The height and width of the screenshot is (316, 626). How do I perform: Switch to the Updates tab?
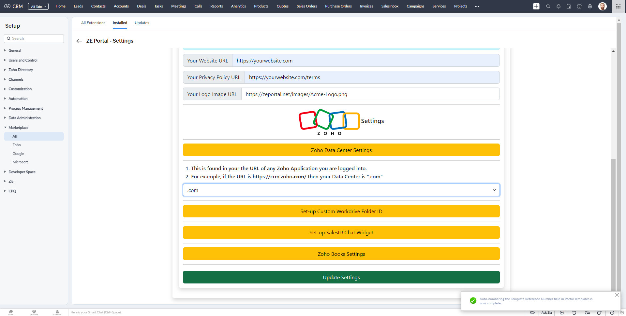[142, 23]
